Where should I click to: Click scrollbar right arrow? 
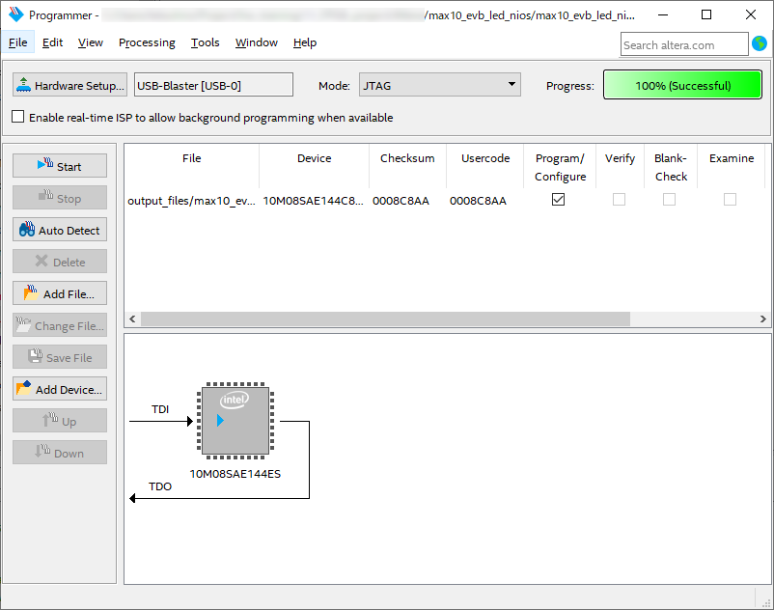[x=763, y=319]
